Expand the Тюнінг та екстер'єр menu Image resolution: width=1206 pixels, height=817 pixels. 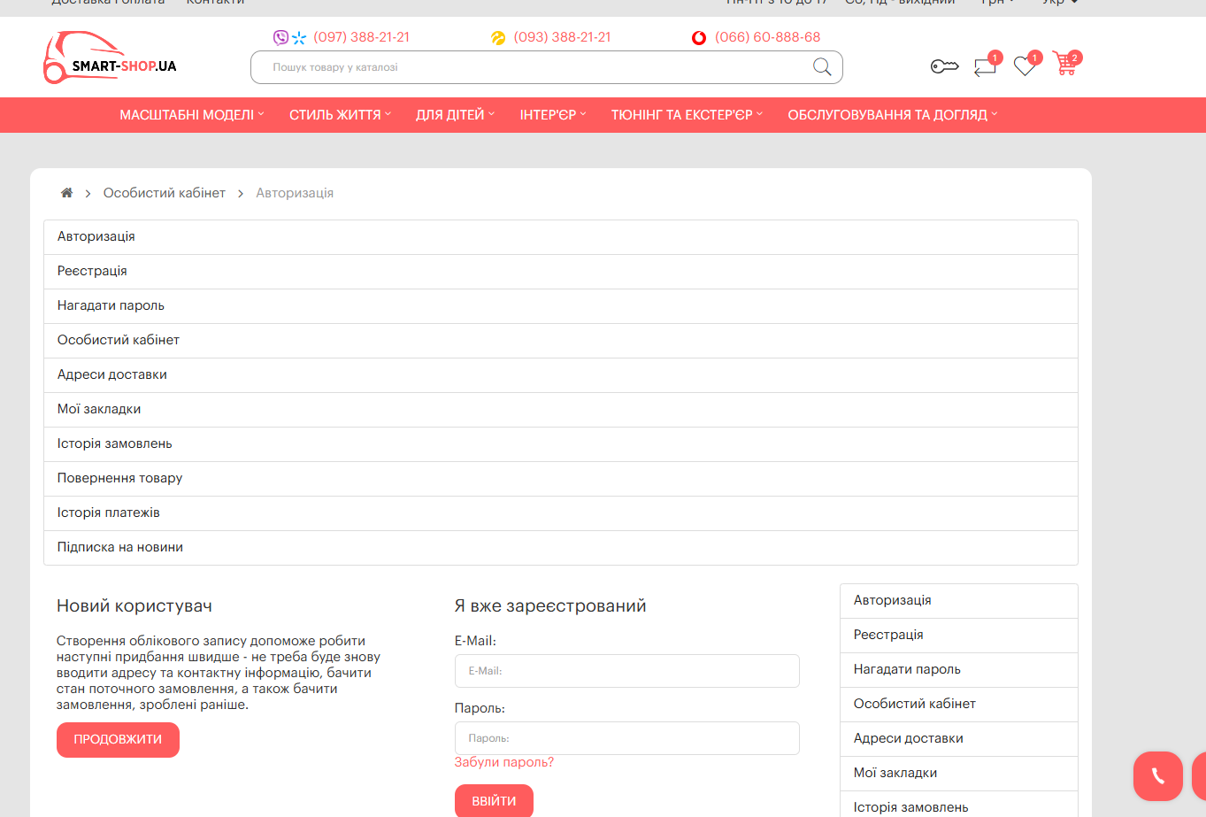[x=686, y=115]
